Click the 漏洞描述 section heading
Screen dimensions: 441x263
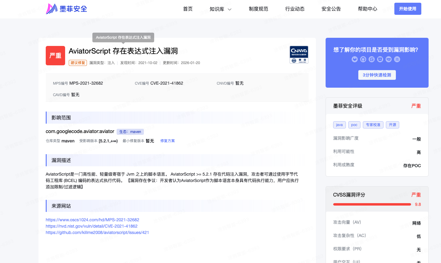tap(61, 160)
